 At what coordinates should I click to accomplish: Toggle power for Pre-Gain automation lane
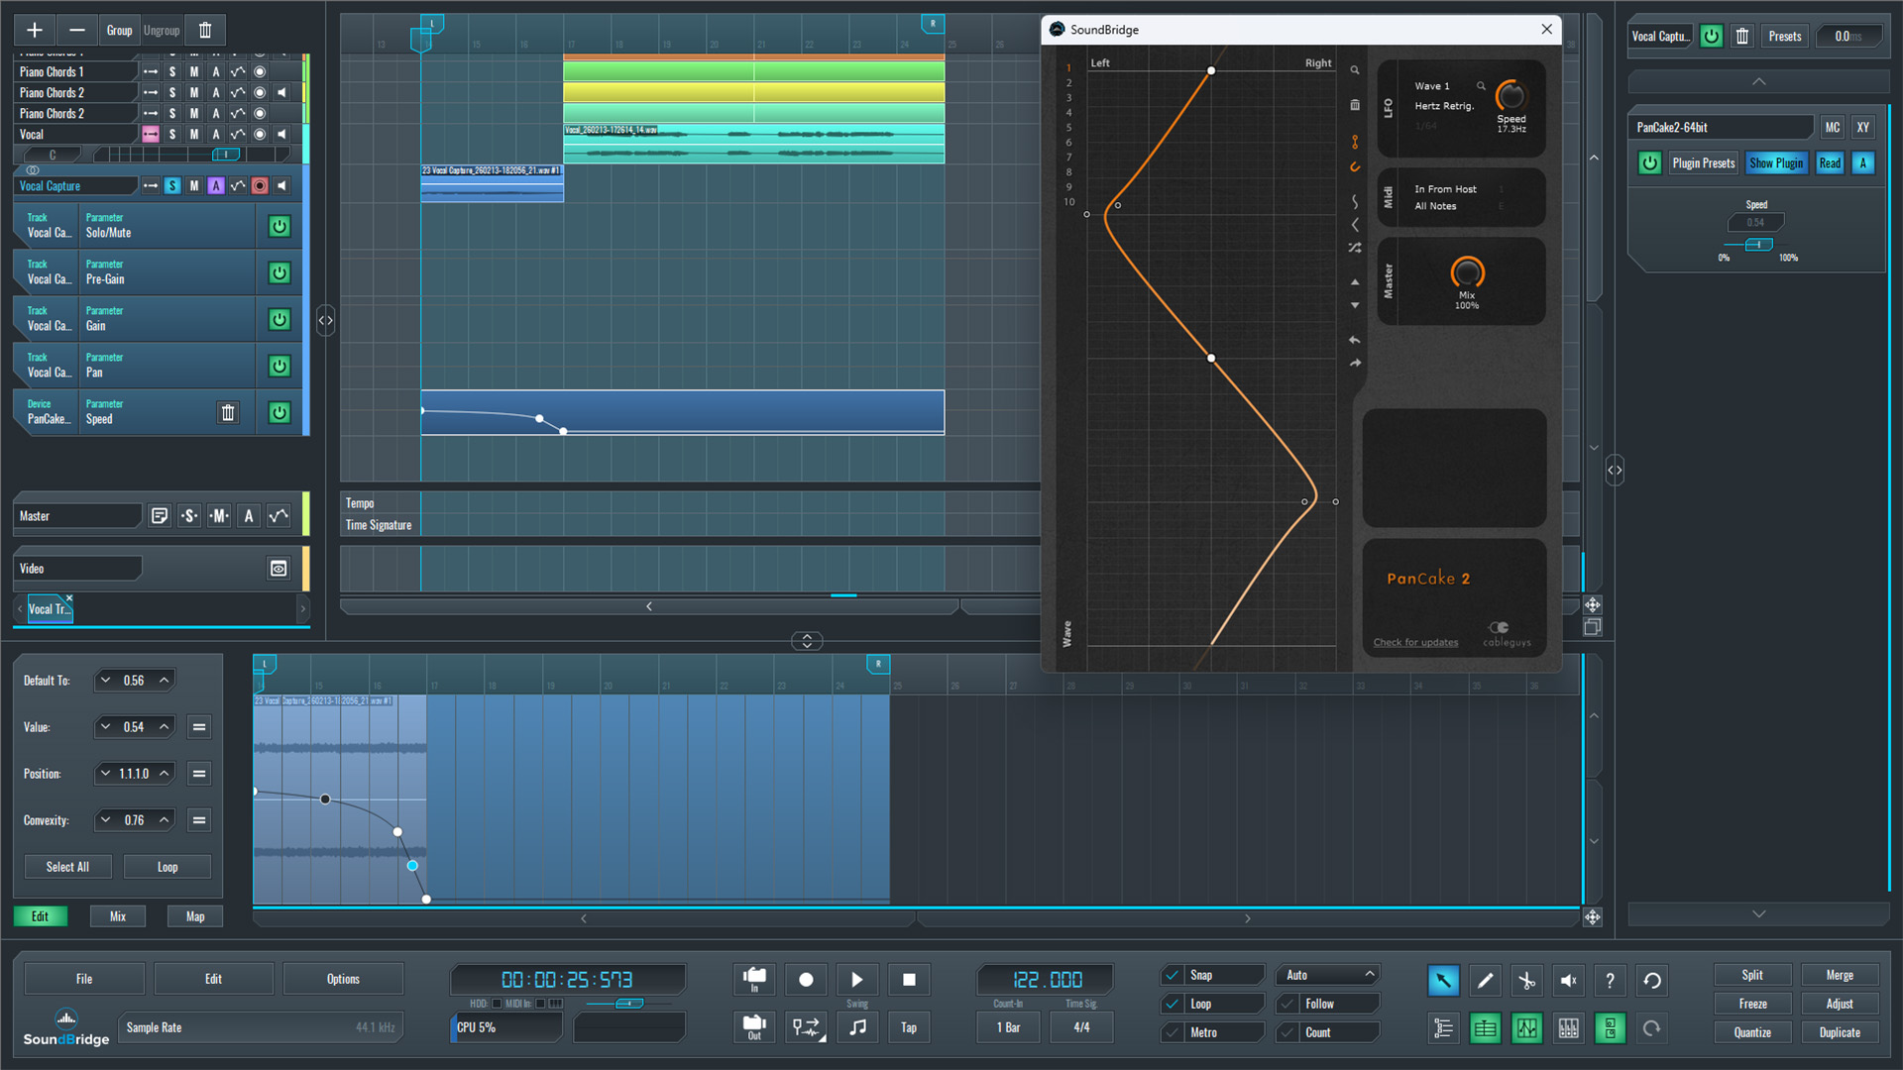[280, 273]
